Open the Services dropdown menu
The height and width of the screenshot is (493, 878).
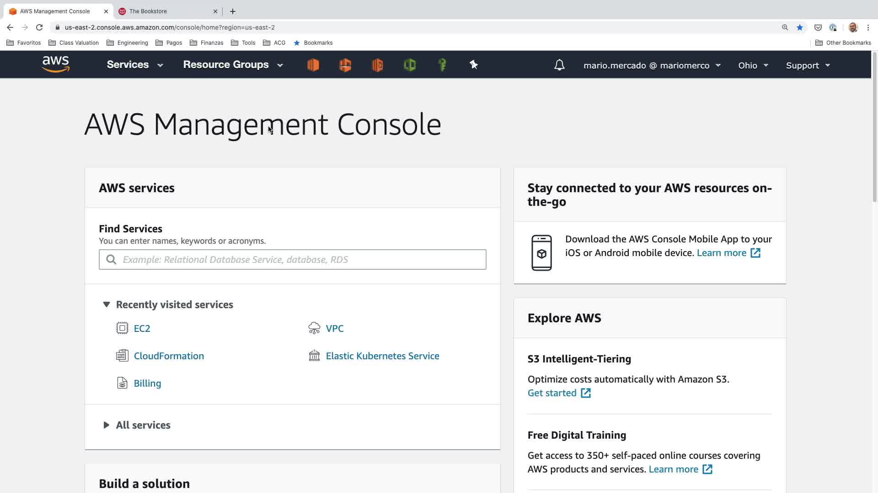click(x=134, y=65)
